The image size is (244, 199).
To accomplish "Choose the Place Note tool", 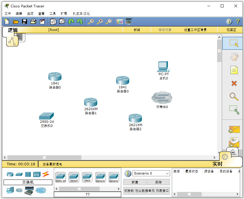I will [x=234, y=70].
